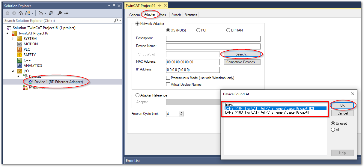
Task: Open search options dropdown in Solution Explorer
Action: click(120, 21)
